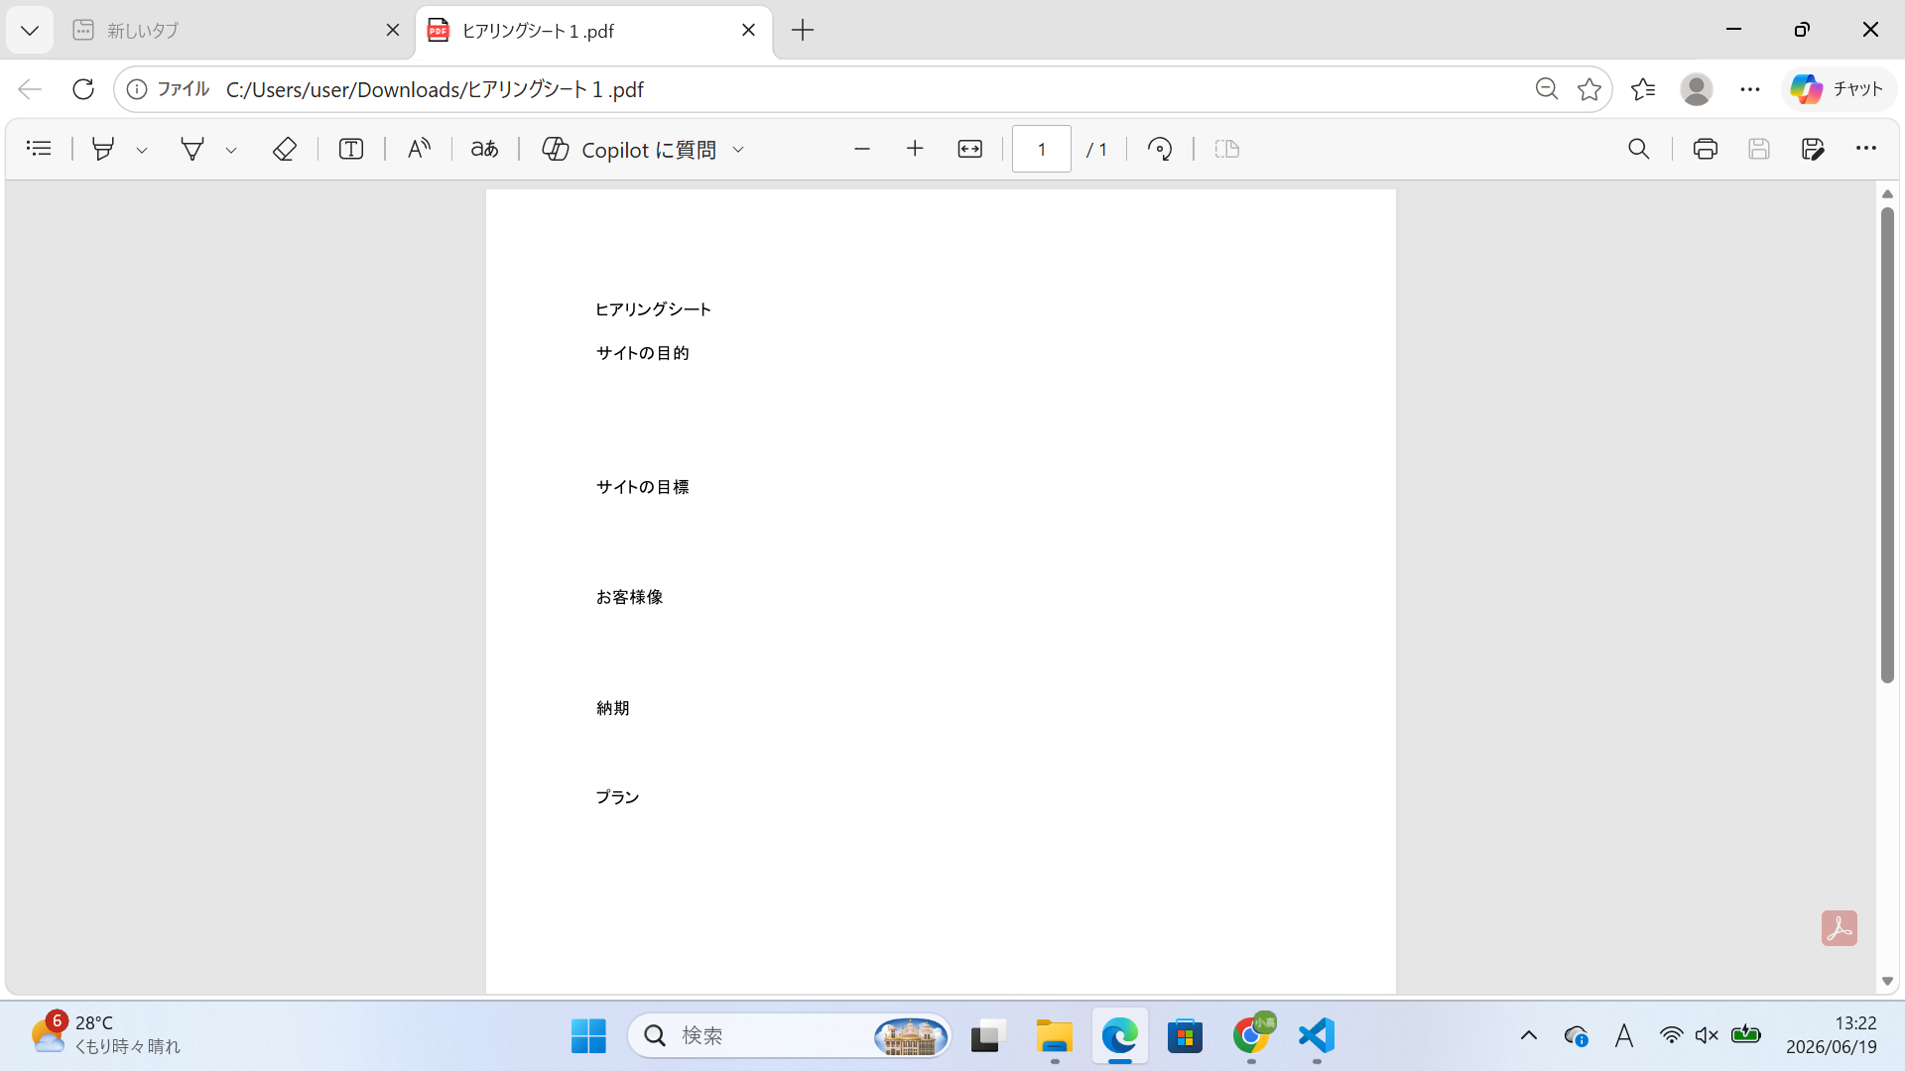Open the Task View icon
The height and width of the screenshot is (1071, 1905).
point(988,1036)
